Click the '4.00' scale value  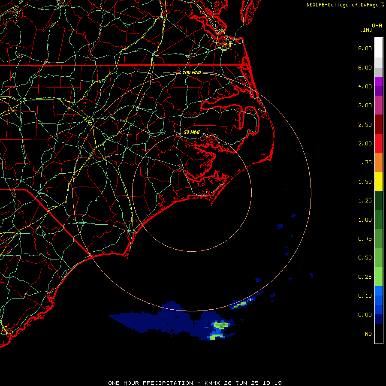coord(365,86)
